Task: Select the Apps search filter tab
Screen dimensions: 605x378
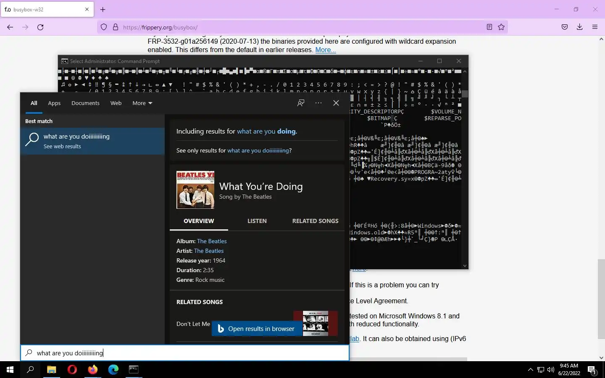Action: tap(54, 103)
